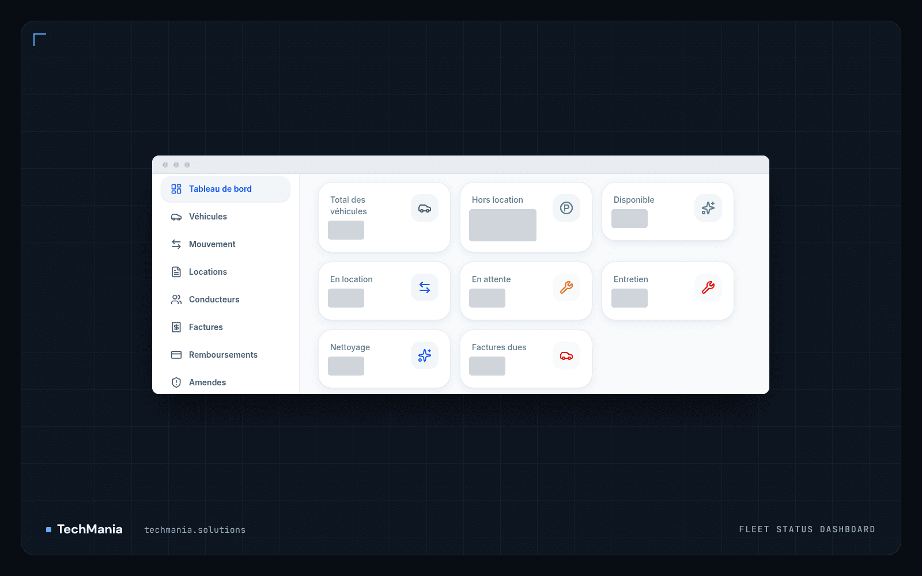Click orange wrench icon on En attente card

[x=566, y=287]
